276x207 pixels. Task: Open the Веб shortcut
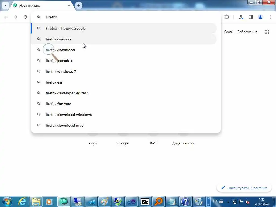[x=153, y=143]
